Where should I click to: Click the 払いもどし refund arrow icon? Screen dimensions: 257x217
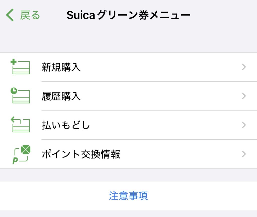click(20, 124)
